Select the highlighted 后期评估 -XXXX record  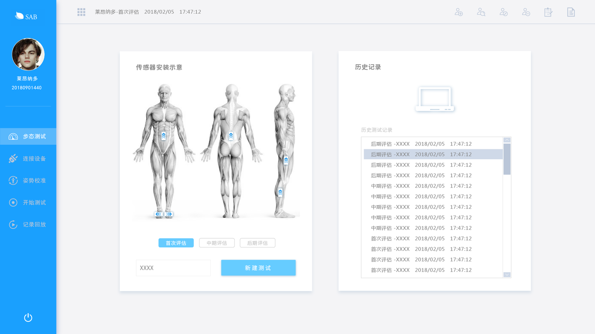pos(433,154)
